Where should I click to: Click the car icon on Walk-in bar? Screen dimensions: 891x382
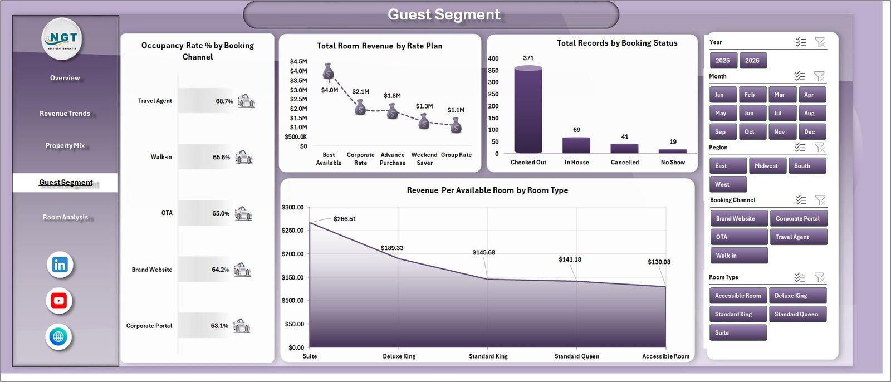click(244, 157)
